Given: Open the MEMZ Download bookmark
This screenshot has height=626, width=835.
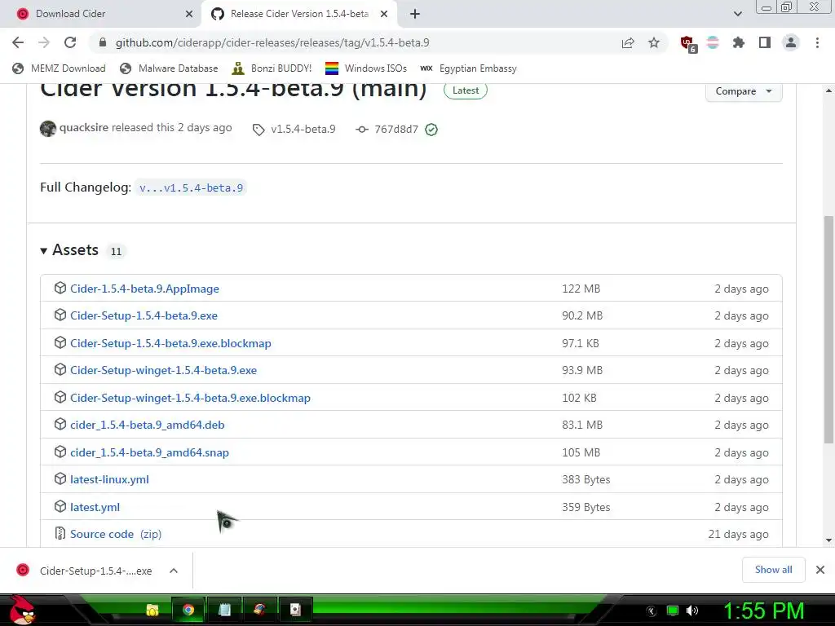Looking at the screenshot, I should 59,68.
